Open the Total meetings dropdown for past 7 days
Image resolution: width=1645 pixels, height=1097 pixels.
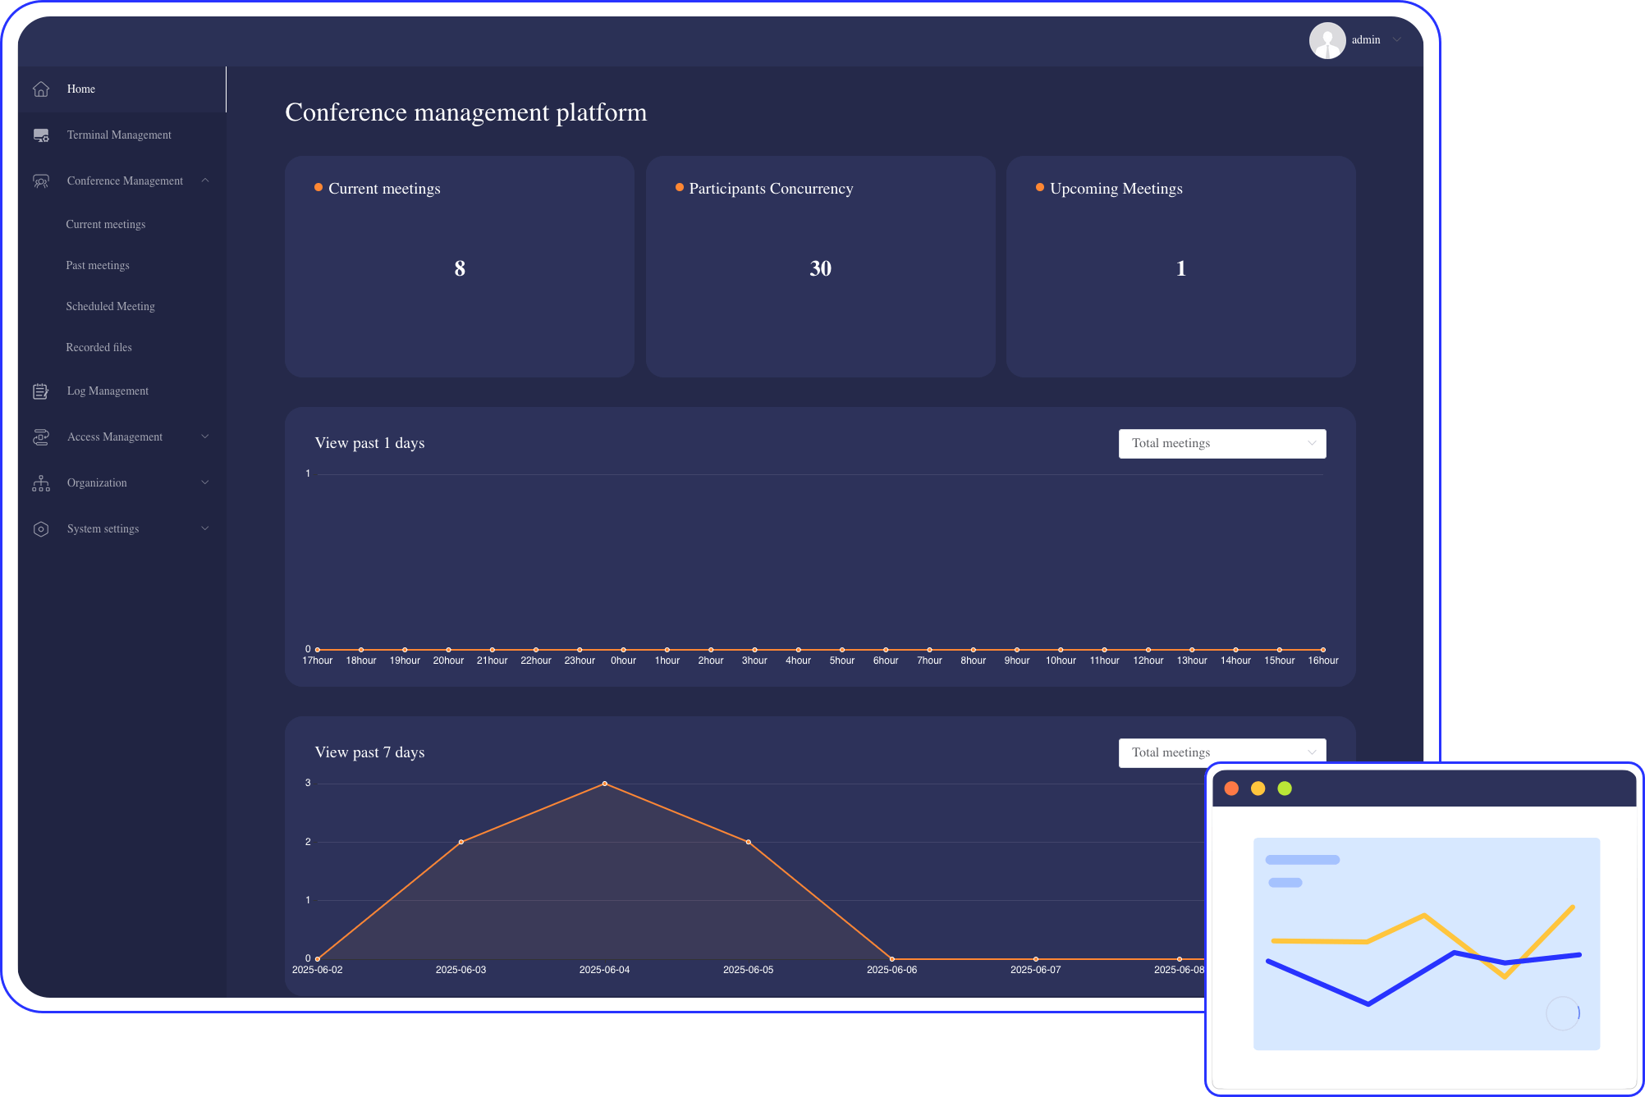click(1221, 752)
